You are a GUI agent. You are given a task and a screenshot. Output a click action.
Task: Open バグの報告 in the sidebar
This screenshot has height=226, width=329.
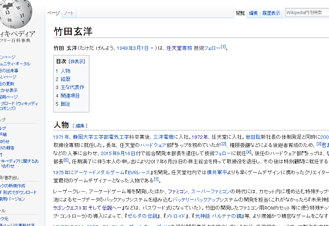point(7,148)
